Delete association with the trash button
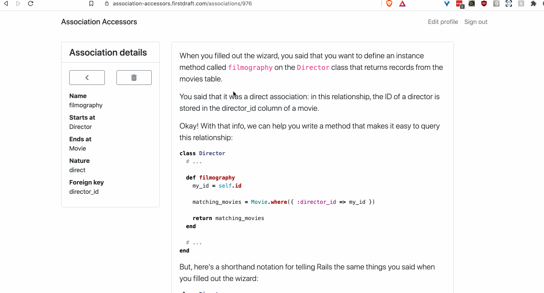The height and width of the screenshot is (293, 544). click(x=134, y=78)
